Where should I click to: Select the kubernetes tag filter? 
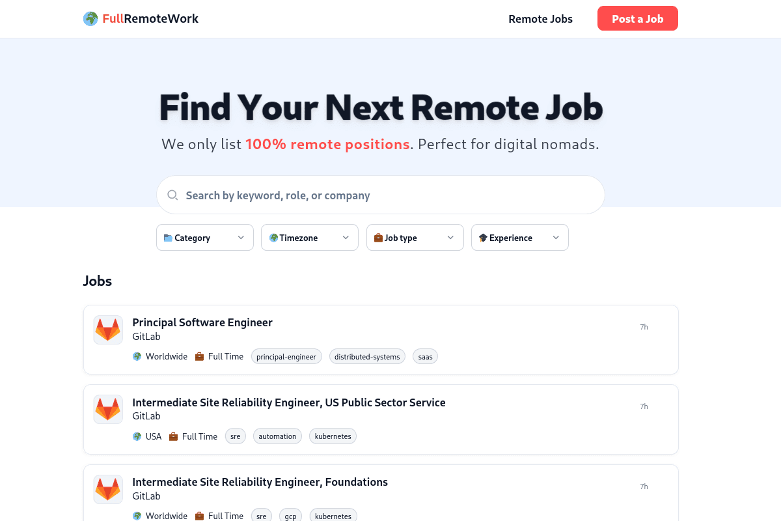click(x=333, y=436)
